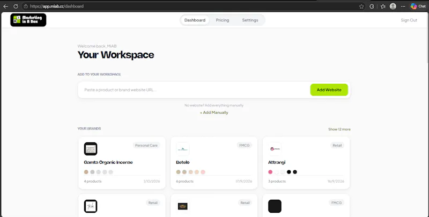Sign Out of the workspace
Screen dimensions: 429x217
(409, 20)
